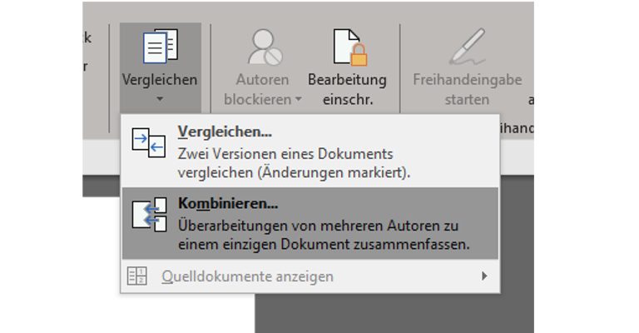
Task: Click the Vergleichen two-documents ribbon icon
Action: [x=159, y=47]
